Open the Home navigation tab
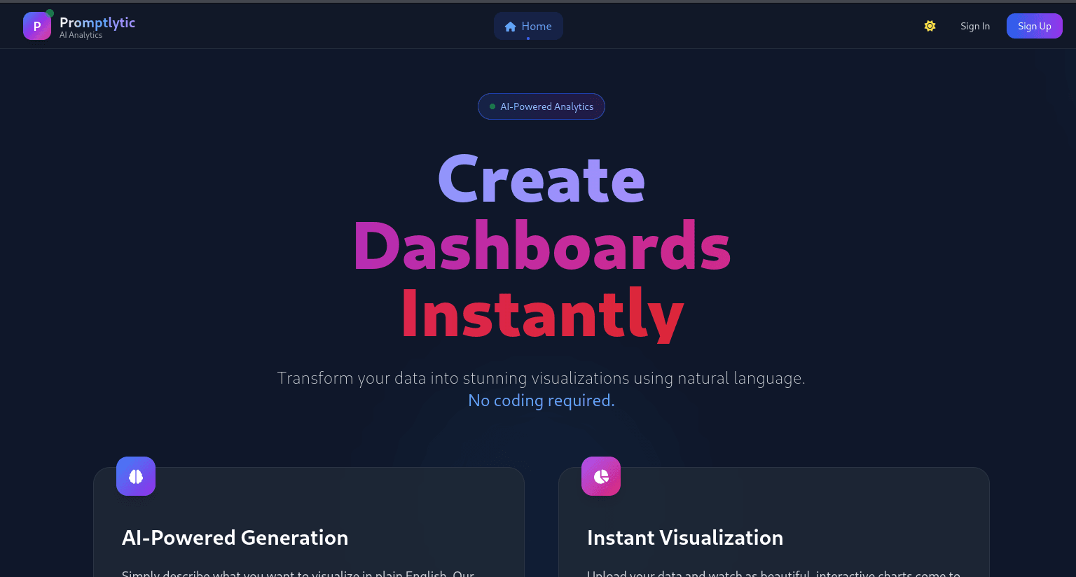The image size is (1076, 577). pos(528,26)
